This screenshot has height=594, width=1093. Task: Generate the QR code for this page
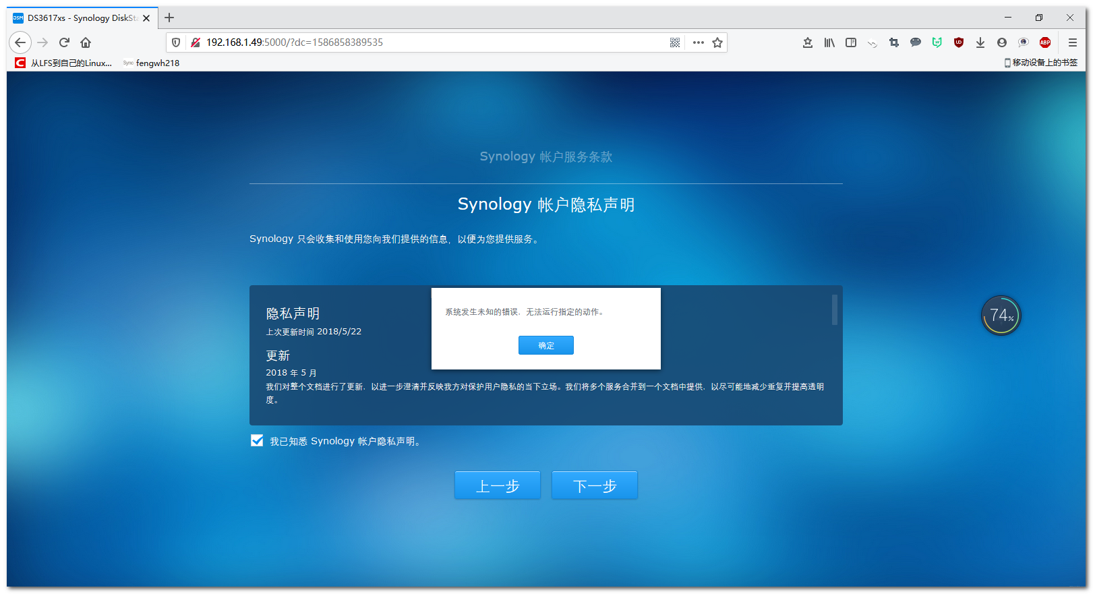(x=675, y=42)
